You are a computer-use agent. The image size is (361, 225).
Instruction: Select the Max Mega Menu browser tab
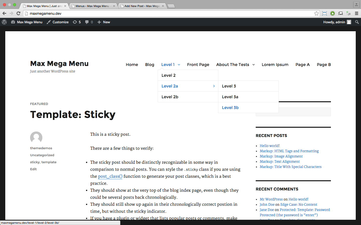point(45,6)
